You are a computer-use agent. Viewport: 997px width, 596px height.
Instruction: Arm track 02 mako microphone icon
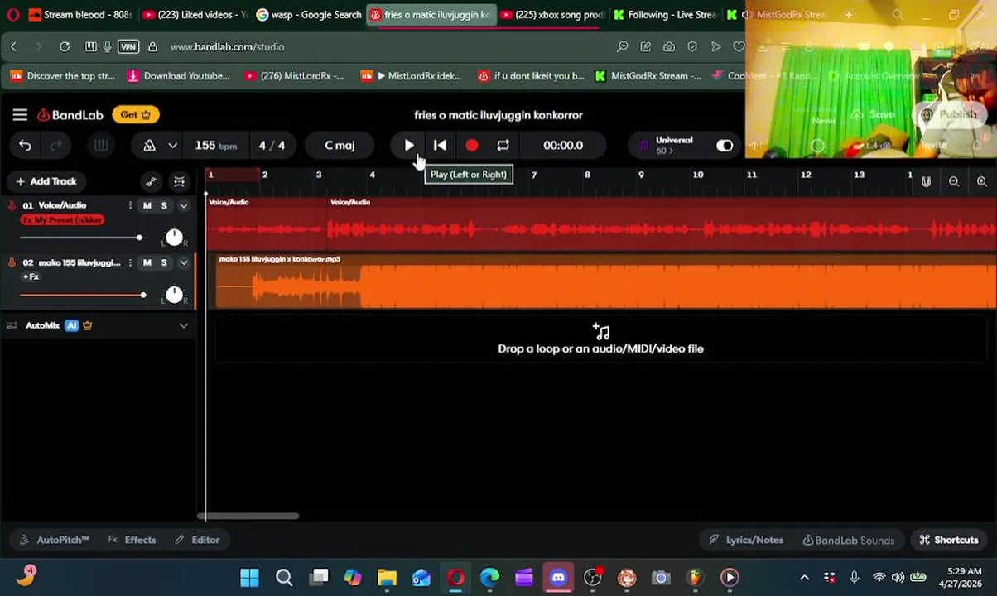(x=12, y=263)
